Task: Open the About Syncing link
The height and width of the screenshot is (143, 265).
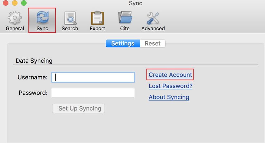Action: 169,97
